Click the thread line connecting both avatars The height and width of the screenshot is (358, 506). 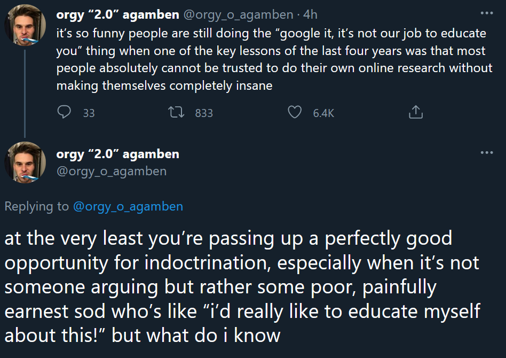(x=25, y=91)
